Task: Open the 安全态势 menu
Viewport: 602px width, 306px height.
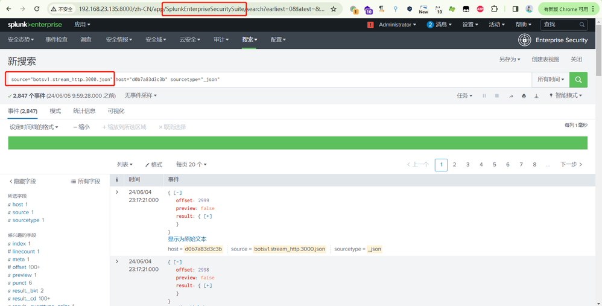Action: [x=21, y=40]
